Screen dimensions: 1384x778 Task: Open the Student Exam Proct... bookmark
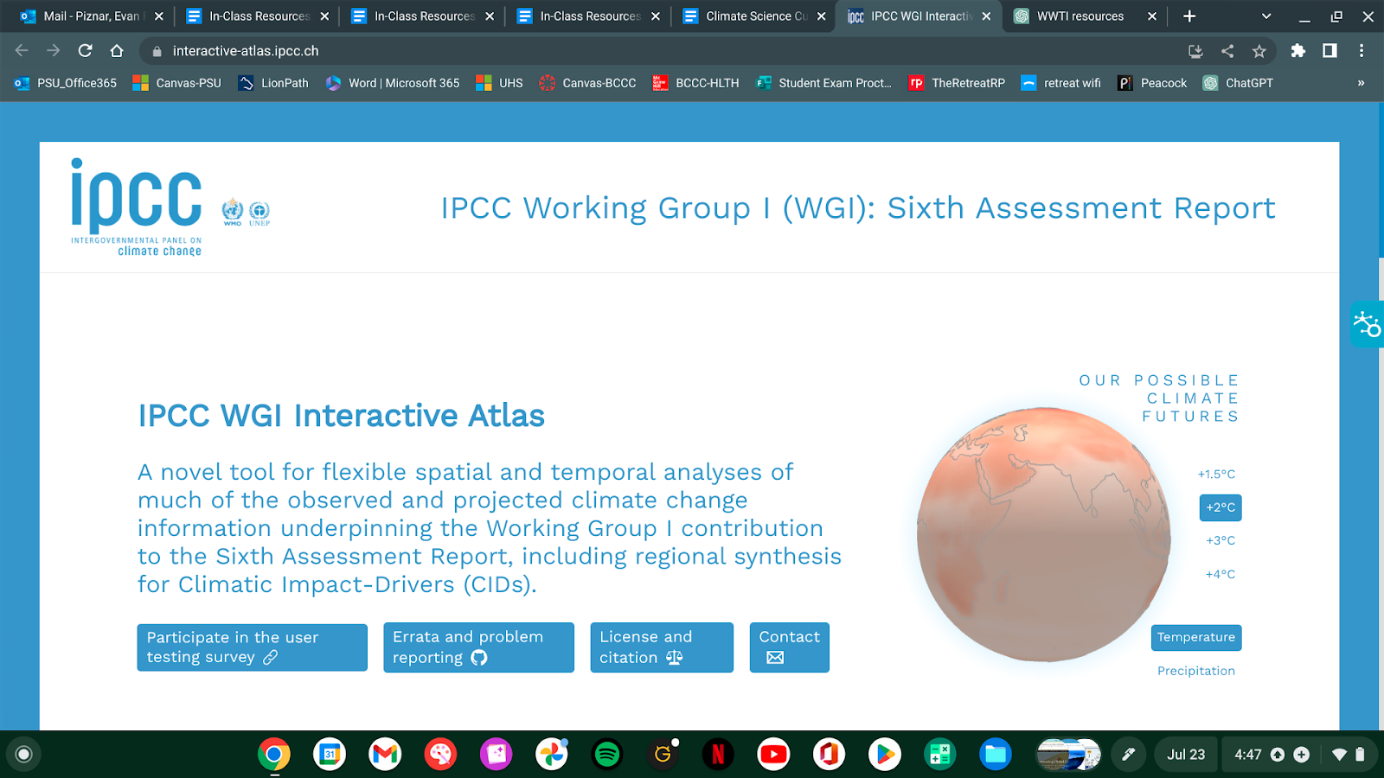823,83
